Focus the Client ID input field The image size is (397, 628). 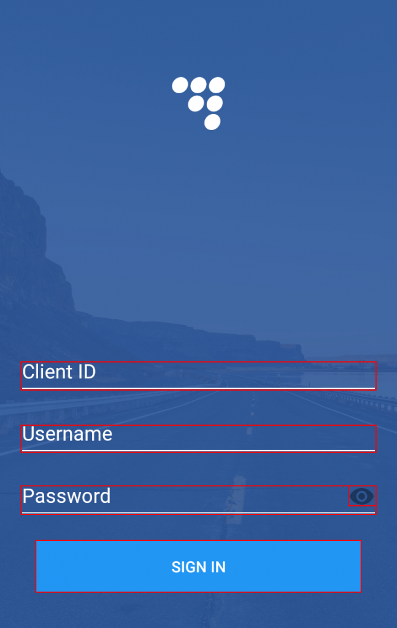pos(198,376)
